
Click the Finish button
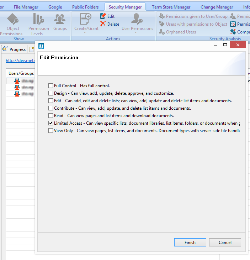coord(190,243)
